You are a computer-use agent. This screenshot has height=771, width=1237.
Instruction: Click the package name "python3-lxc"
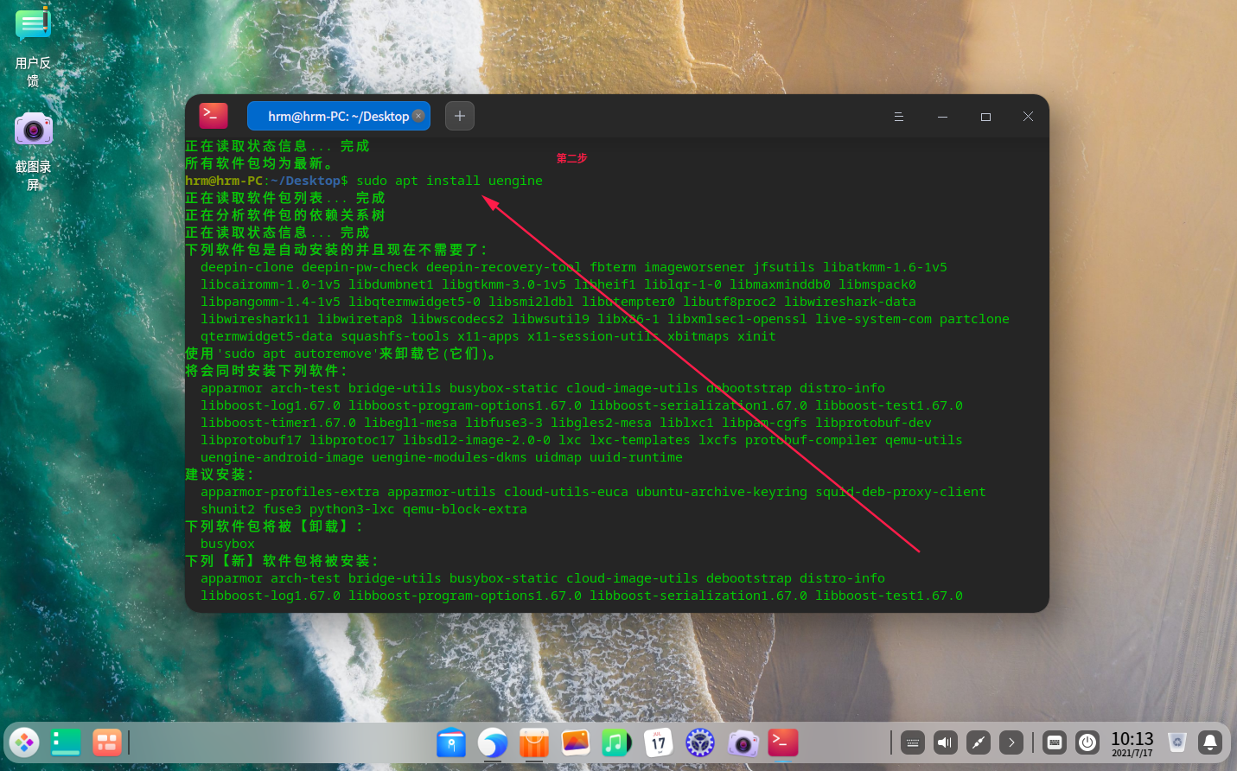click(x=352, y=509)
